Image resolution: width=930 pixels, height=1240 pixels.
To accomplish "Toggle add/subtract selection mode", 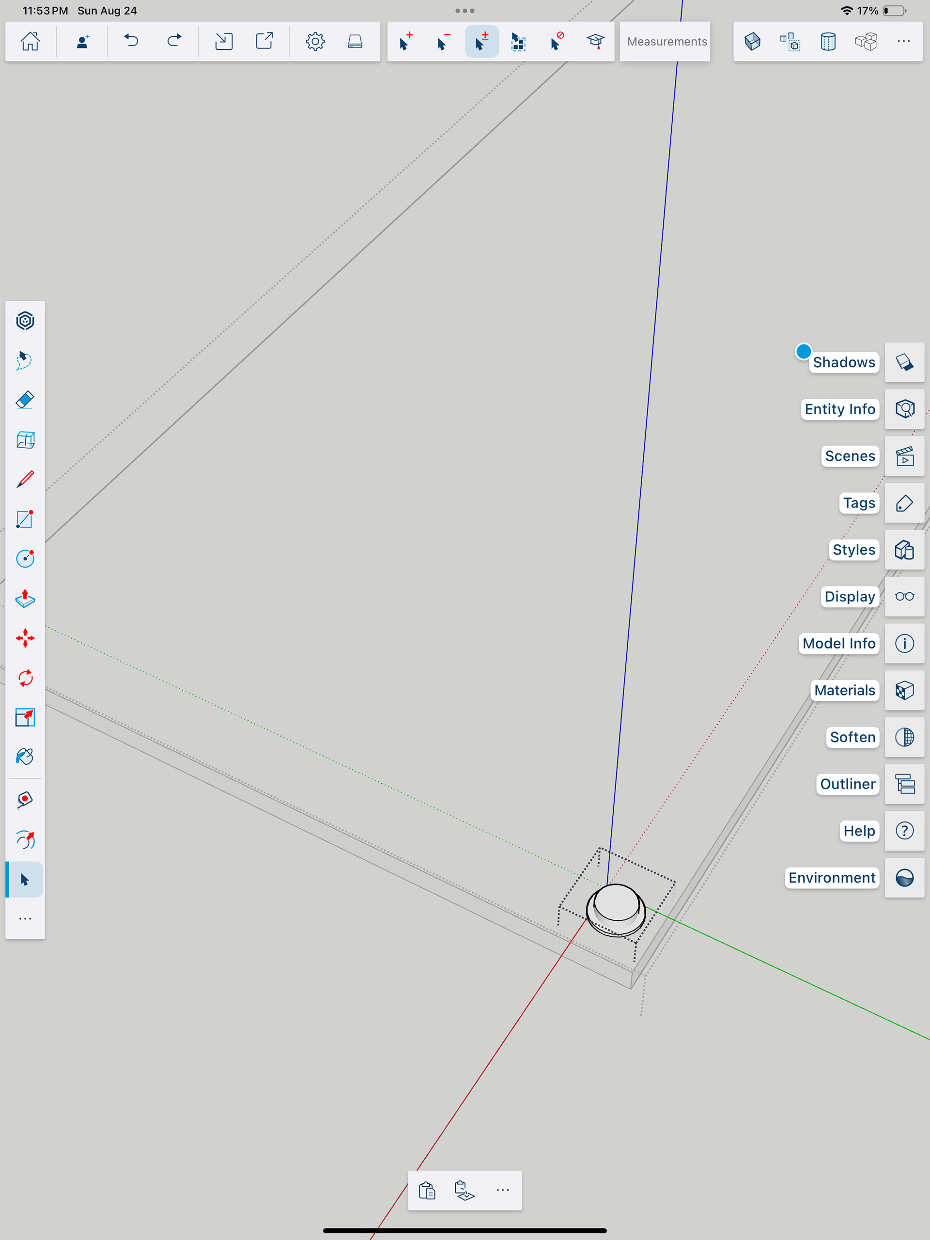I will pyautogui.click(x=481, y=42).
